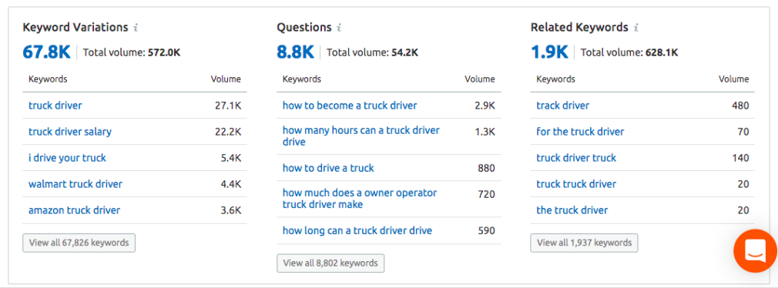Click the 1.9K related keywords count
778x288 pixels.
(x=549, y=52)
